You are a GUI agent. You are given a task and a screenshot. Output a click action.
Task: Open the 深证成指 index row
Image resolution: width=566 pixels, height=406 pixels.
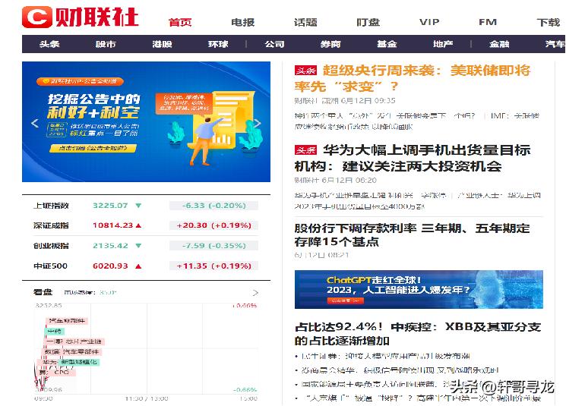[146, 225]
